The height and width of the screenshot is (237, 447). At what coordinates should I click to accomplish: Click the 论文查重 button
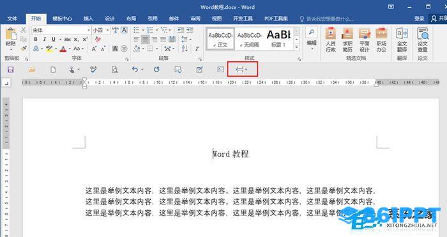click(423, 40)
